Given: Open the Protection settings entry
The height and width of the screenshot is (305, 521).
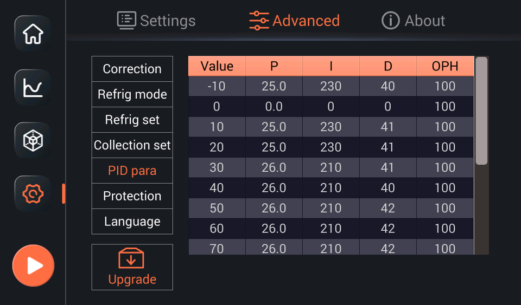Looking at the screenshot, I should coord(132,196).
